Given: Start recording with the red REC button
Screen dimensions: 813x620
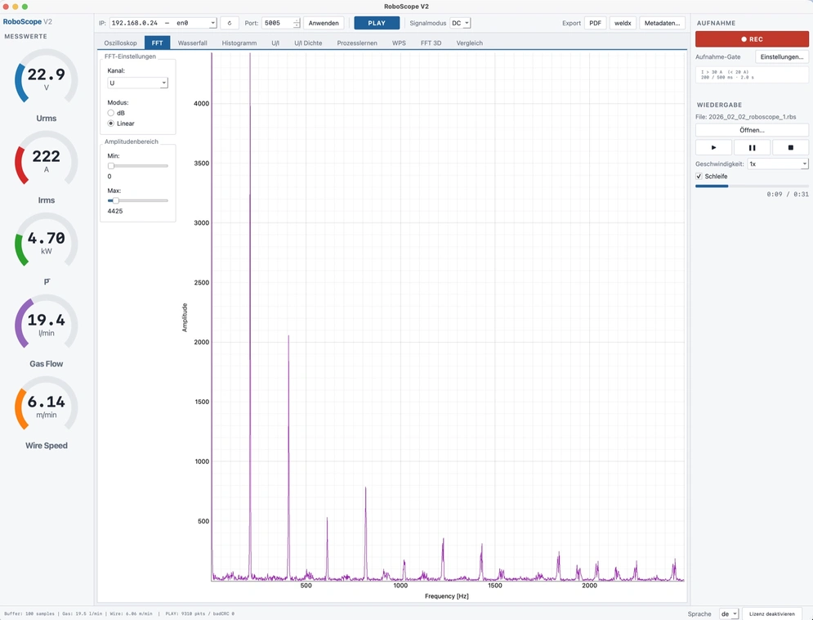Looking at the screenshot, I should (x=752, y=39).
